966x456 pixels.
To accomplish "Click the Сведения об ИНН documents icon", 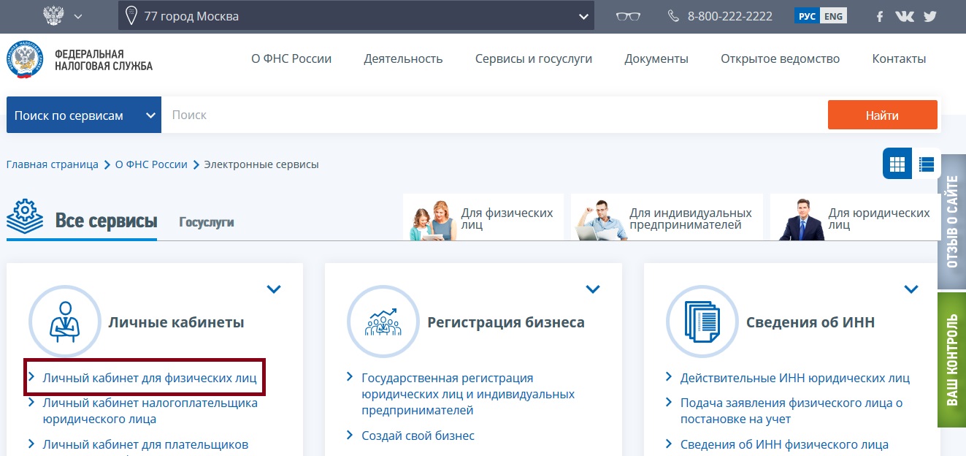I will 702,322.
